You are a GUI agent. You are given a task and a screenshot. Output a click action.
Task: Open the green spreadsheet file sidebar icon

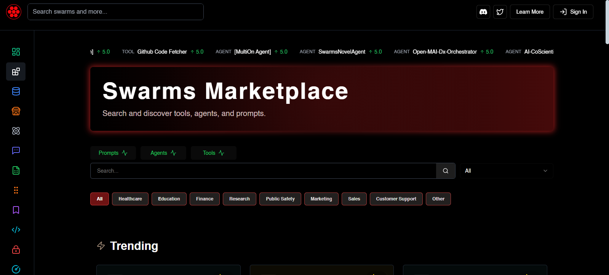16,170
